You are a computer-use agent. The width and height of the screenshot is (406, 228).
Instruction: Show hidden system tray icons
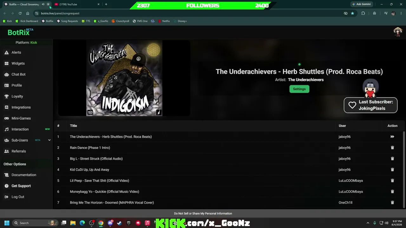tap(368, 223)
